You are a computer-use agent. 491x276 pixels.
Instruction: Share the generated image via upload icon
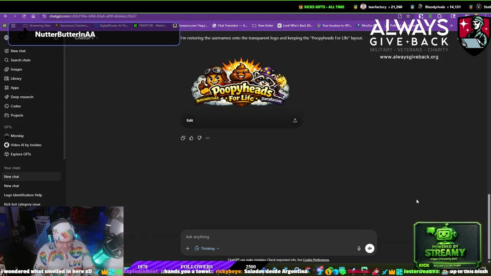click(x=295, y=120)
